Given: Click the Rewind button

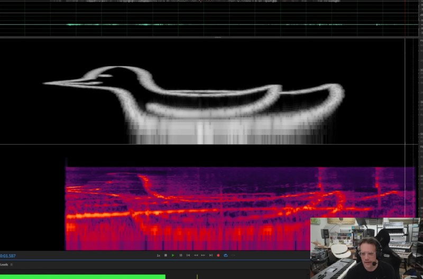Looking at the screenshot, I should tap(196, 255).
